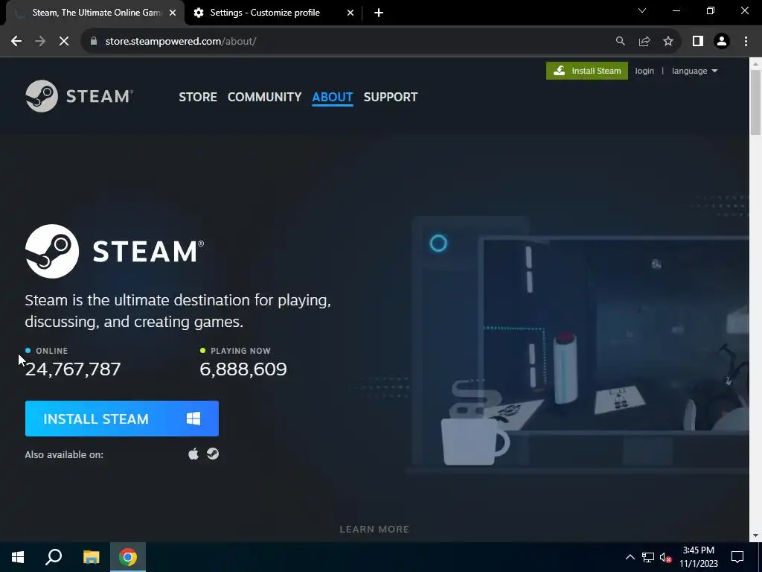The width and height of the screenshot is (762, 572).
Task: Click the 'Also available on:' label
Action: coord(64,455)
